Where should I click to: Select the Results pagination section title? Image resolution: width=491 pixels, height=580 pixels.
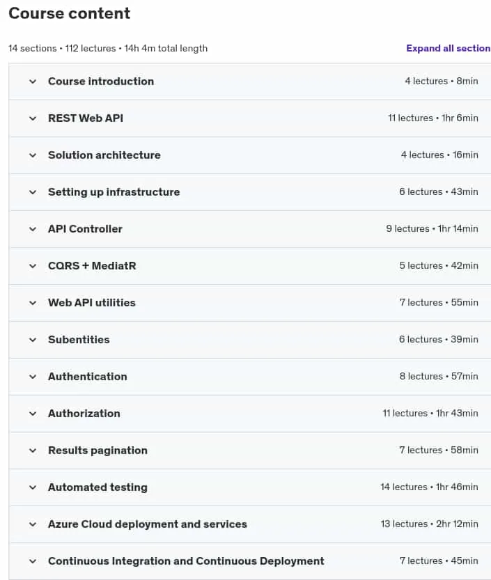pyautogui.click(x=98, y=450)
